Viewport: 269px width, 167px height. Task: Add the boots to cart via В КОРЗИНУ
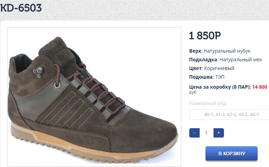pyautogui.click(x=232, y=153)
